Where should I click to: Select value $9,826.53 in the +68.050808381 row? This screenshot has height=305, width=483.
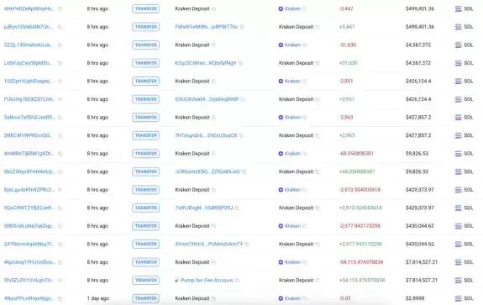(x=417, y=172)
